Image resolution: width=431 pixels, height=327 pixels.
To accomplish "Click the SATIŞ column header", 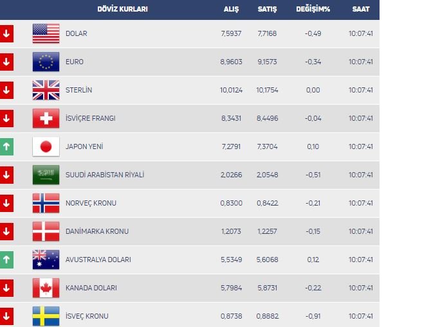I will point(266,10).
